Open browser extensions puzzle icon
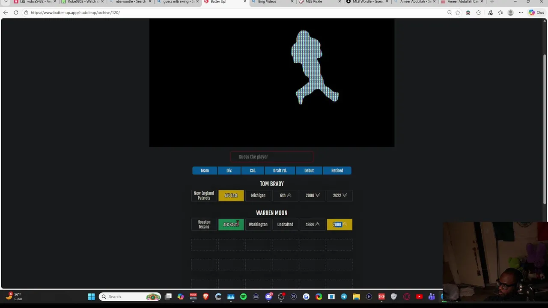Image resolution: width=548 pixels, height=308 pixels. click(x=478, y=12)
